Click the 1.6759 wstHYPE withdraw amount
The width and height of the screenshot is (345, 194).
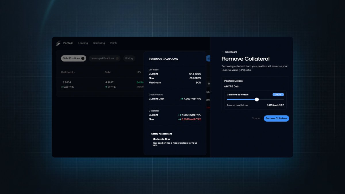(x=275, y=105)
